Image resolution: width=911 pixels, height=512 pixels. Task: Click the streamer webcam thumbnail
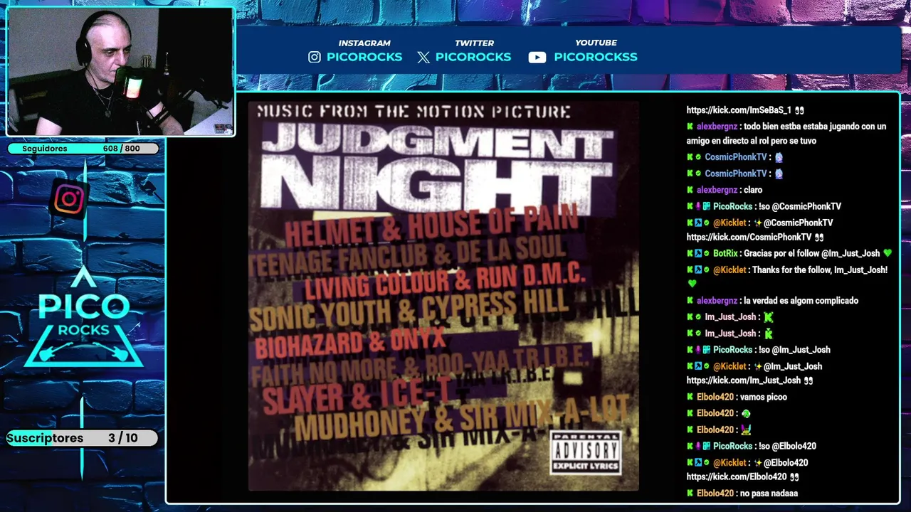(120, 72)
